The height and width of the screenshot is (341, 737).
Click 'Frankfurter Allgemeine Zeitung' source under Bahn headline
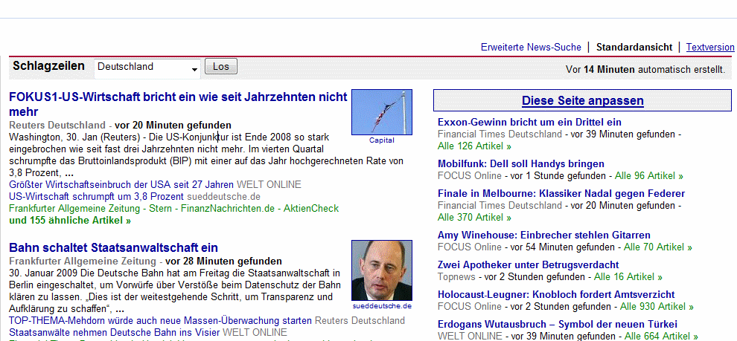point(82,262)
